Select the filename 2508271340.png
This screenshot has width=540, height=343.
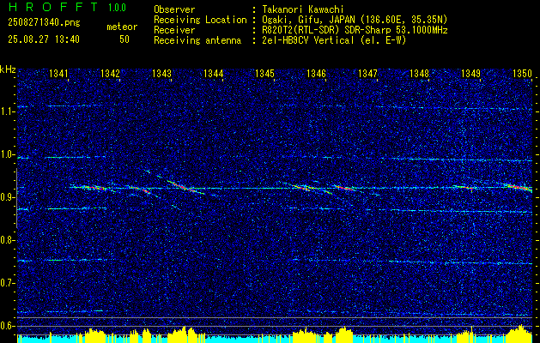tap(44, 23)
